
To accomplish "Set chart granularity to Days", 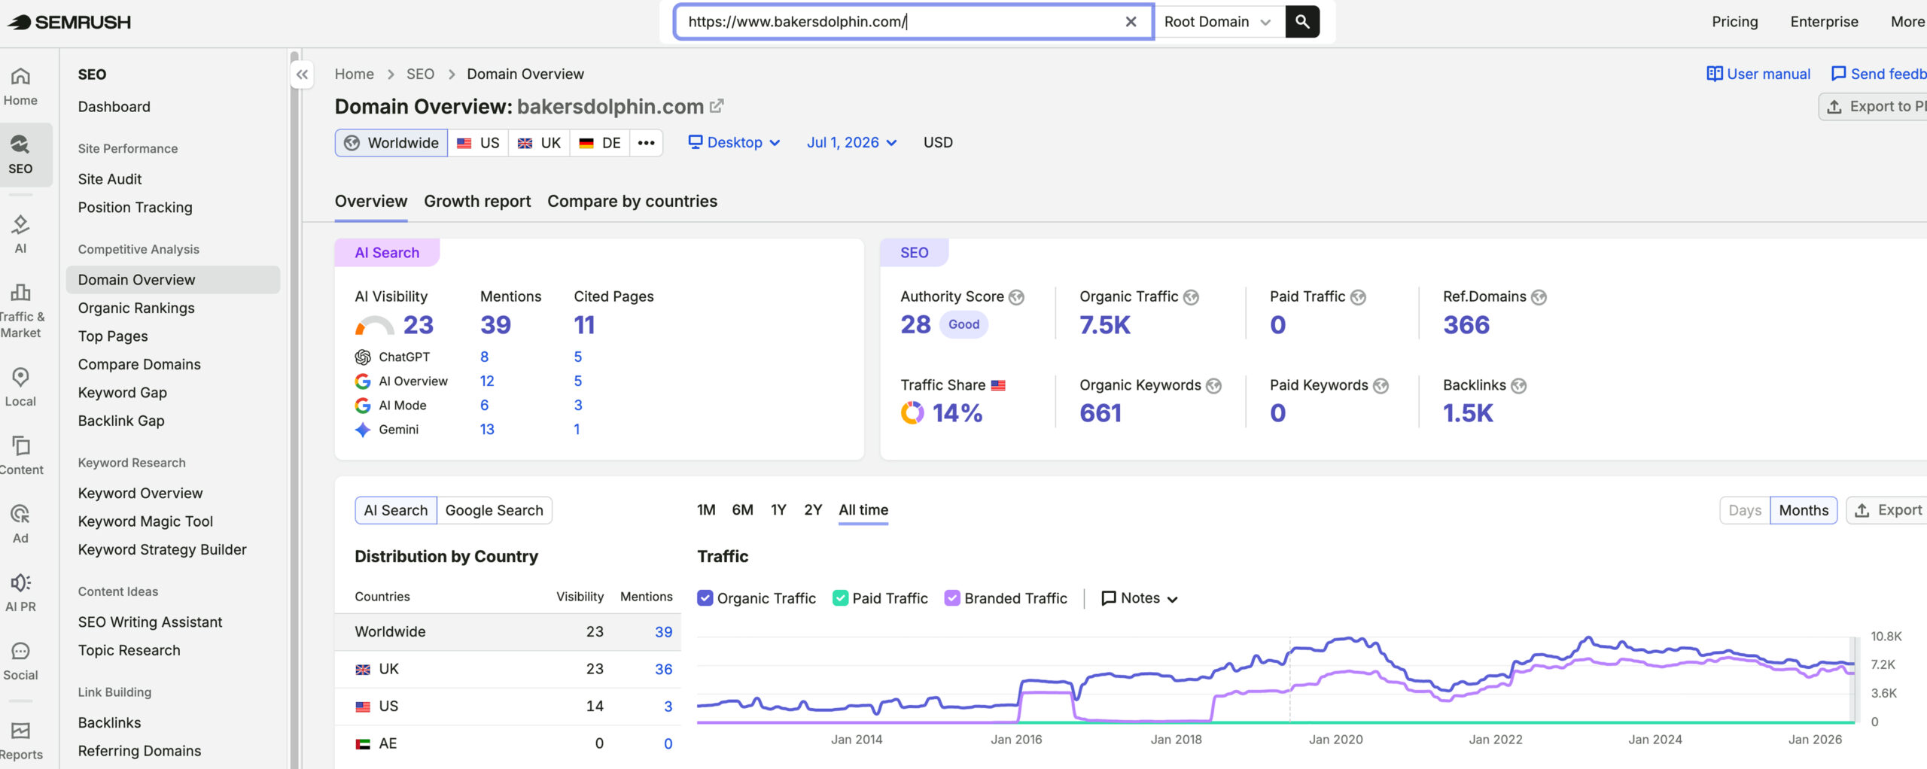I will click(1745, 510).
